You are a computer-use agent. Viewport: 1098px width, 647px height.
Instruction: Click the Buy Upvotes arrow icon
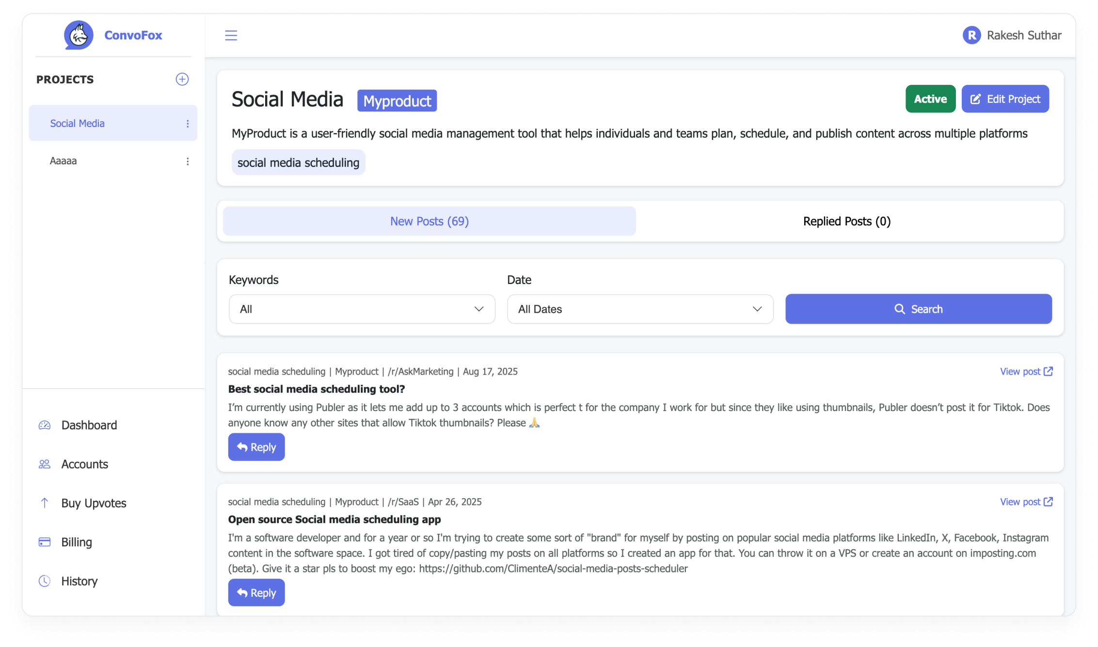(x=45, y=503)
